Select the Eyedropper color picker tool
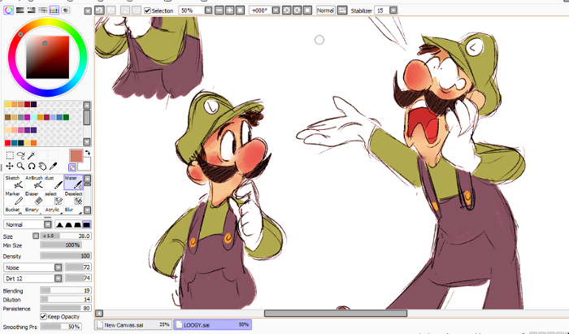Image resolution: width=569 pixels, height=334 pixels. [53, 167]
